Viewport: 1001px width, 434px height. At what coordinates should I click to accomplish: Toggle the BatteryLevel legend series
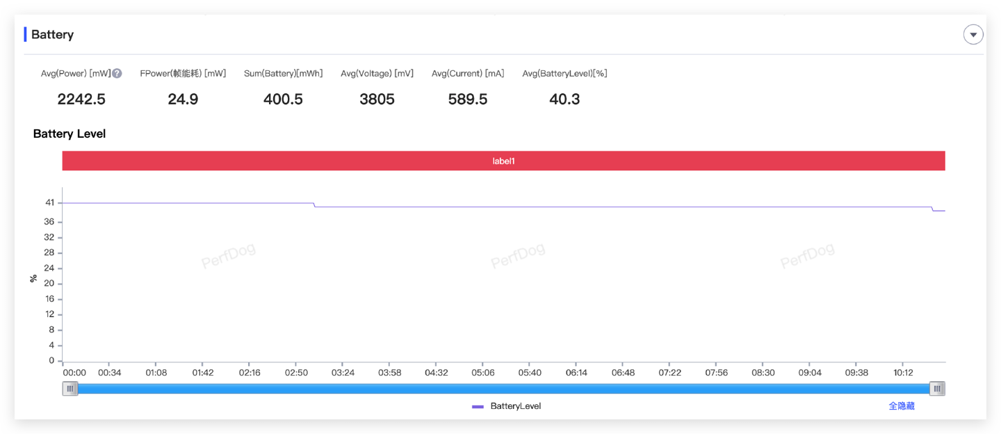[x=506, y=406]
